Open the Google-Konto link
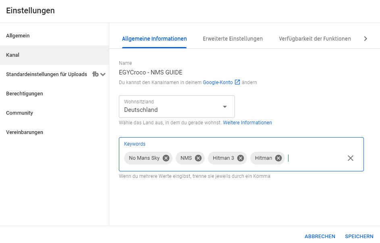This screenshot has height=243, width=380. pos(218,82)
